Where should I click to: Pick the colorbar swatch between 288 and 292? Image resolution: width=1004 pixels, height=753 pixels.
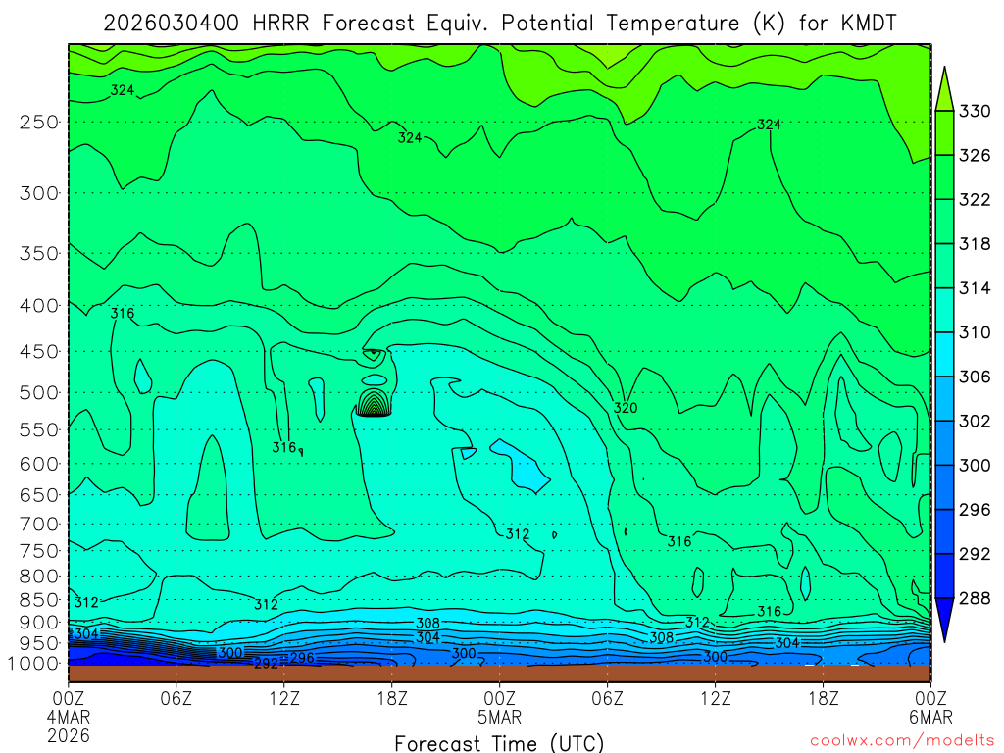944,576
